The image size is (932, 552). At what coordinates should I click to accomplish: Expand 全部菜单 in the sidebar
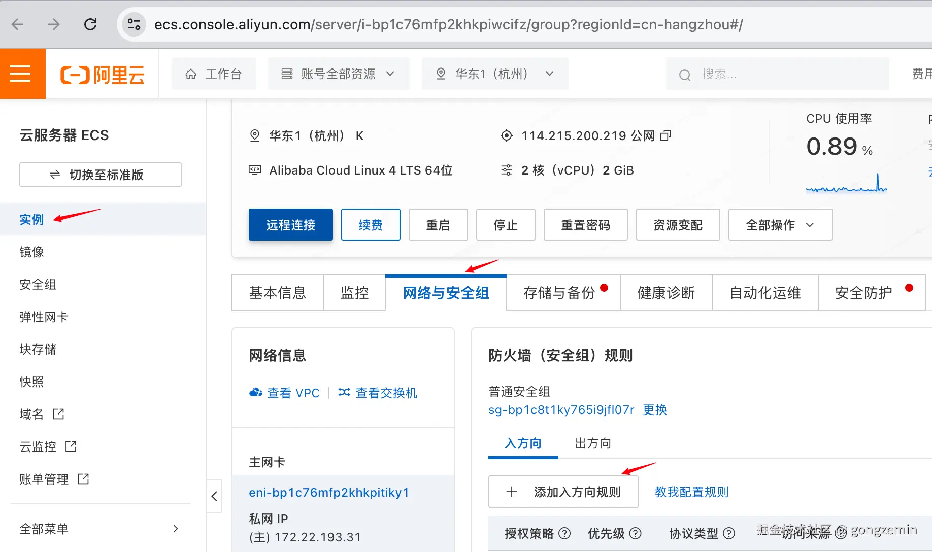coord(100,529)
